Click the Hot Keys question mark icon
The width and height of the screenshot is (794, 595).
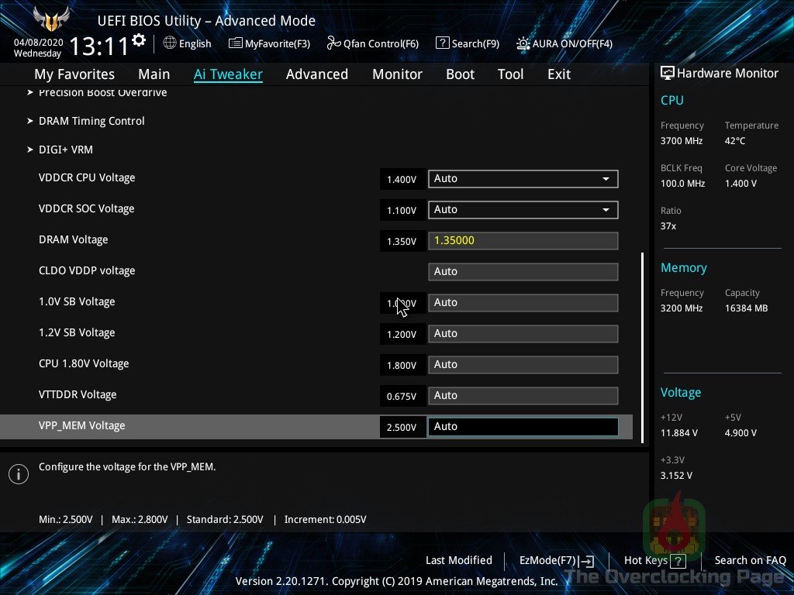point(678,561)
